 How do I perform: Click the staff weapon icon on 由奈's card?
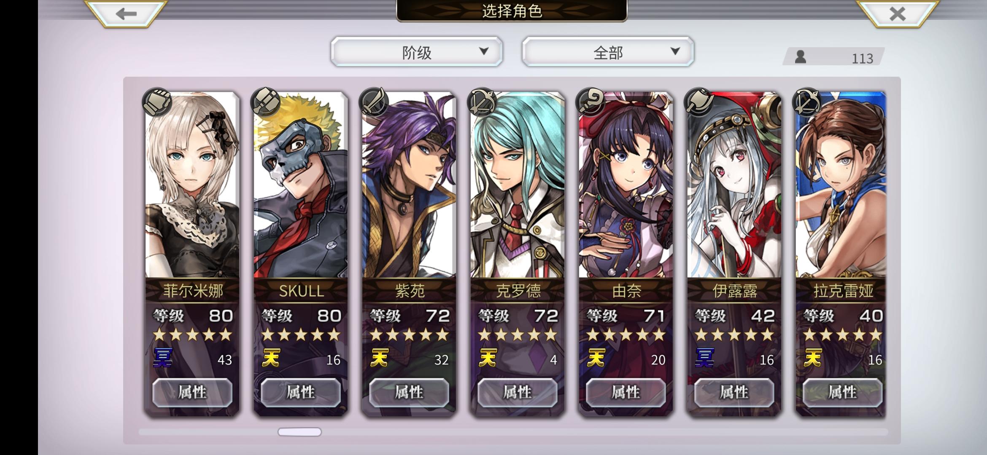591,102
